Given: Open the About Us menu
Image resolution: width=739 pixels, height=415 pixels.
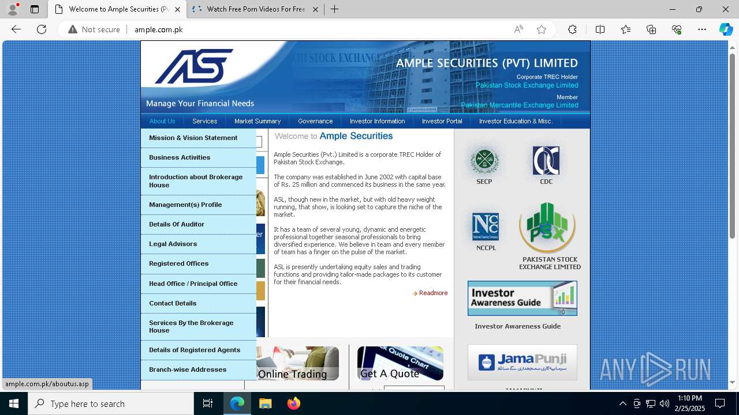Looking at the screenshot, I should (x=162, y=121).
